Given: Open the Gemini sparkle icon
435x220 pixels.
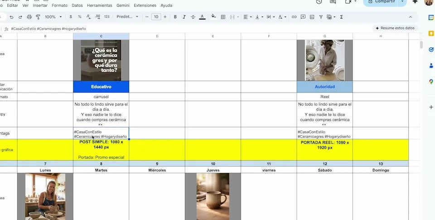Looking at the screenshot, I should [415, 2].
